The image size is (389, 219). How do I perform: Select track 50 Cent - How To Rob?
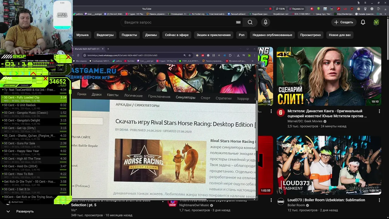pos(35,176)
